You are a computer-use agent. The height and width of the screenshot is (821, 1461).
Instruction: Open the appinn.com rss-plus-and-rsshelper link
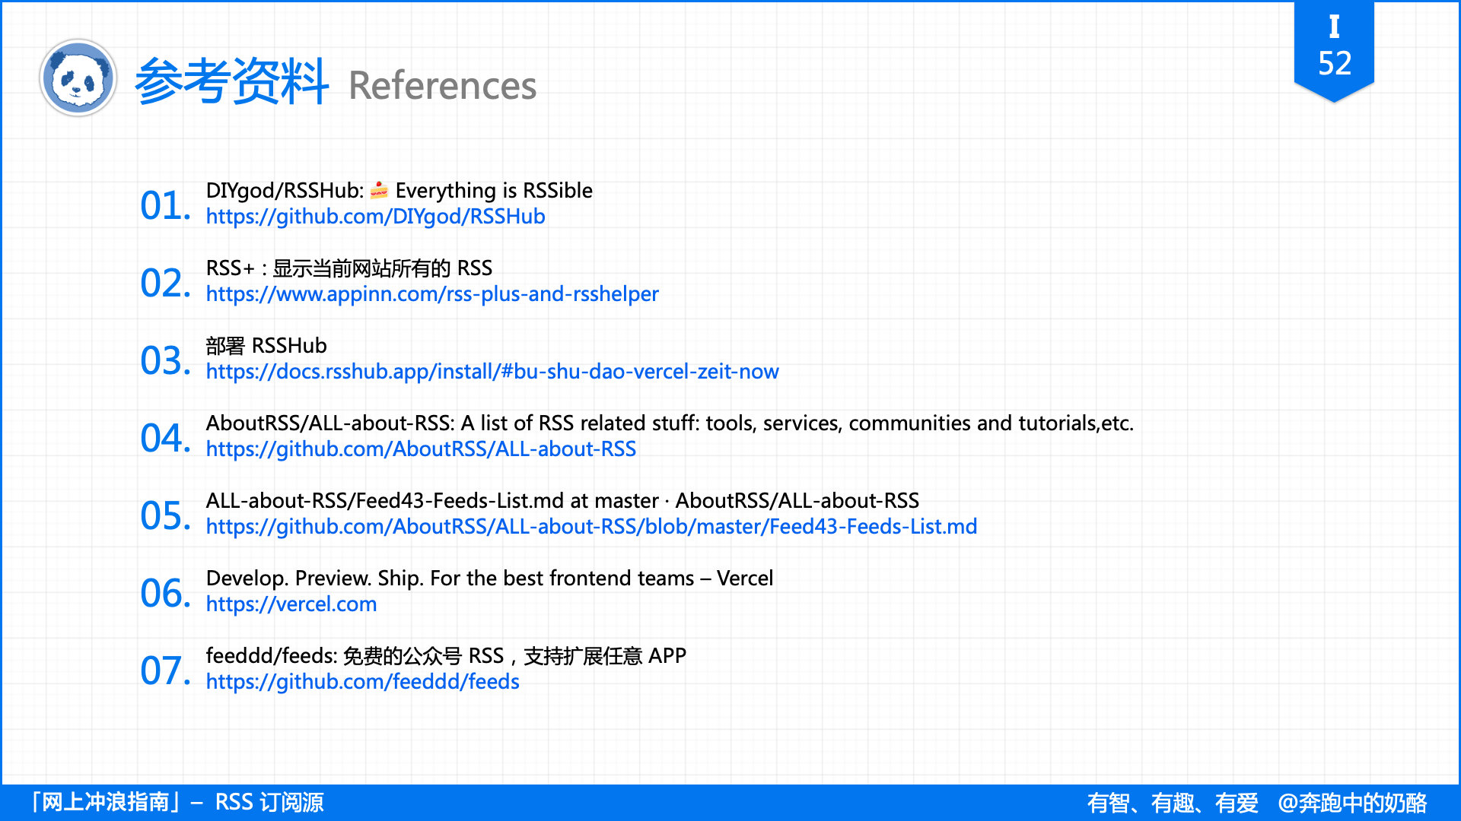point(431,294)
